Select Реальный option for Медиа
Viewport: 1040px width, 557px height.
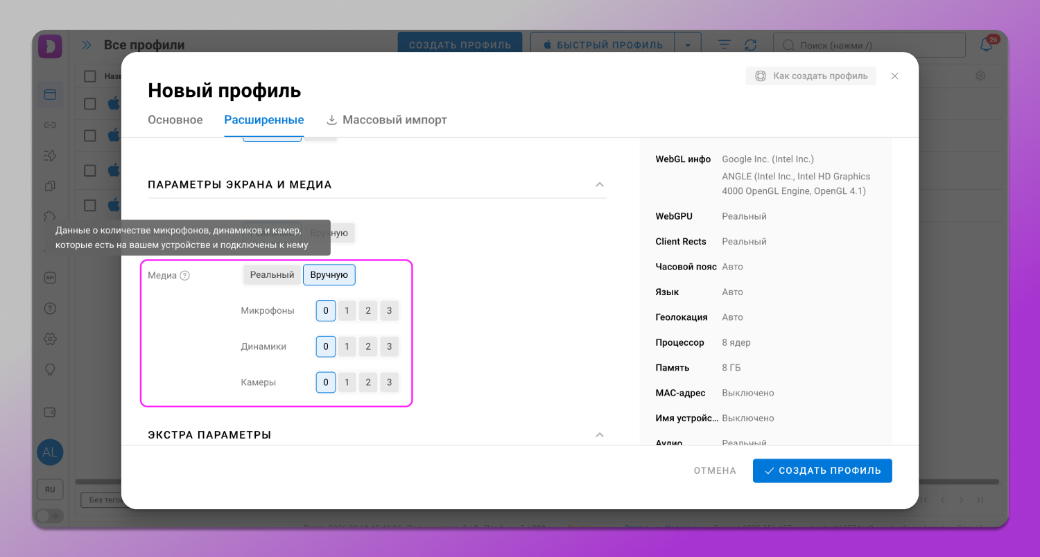coord(272,275)
